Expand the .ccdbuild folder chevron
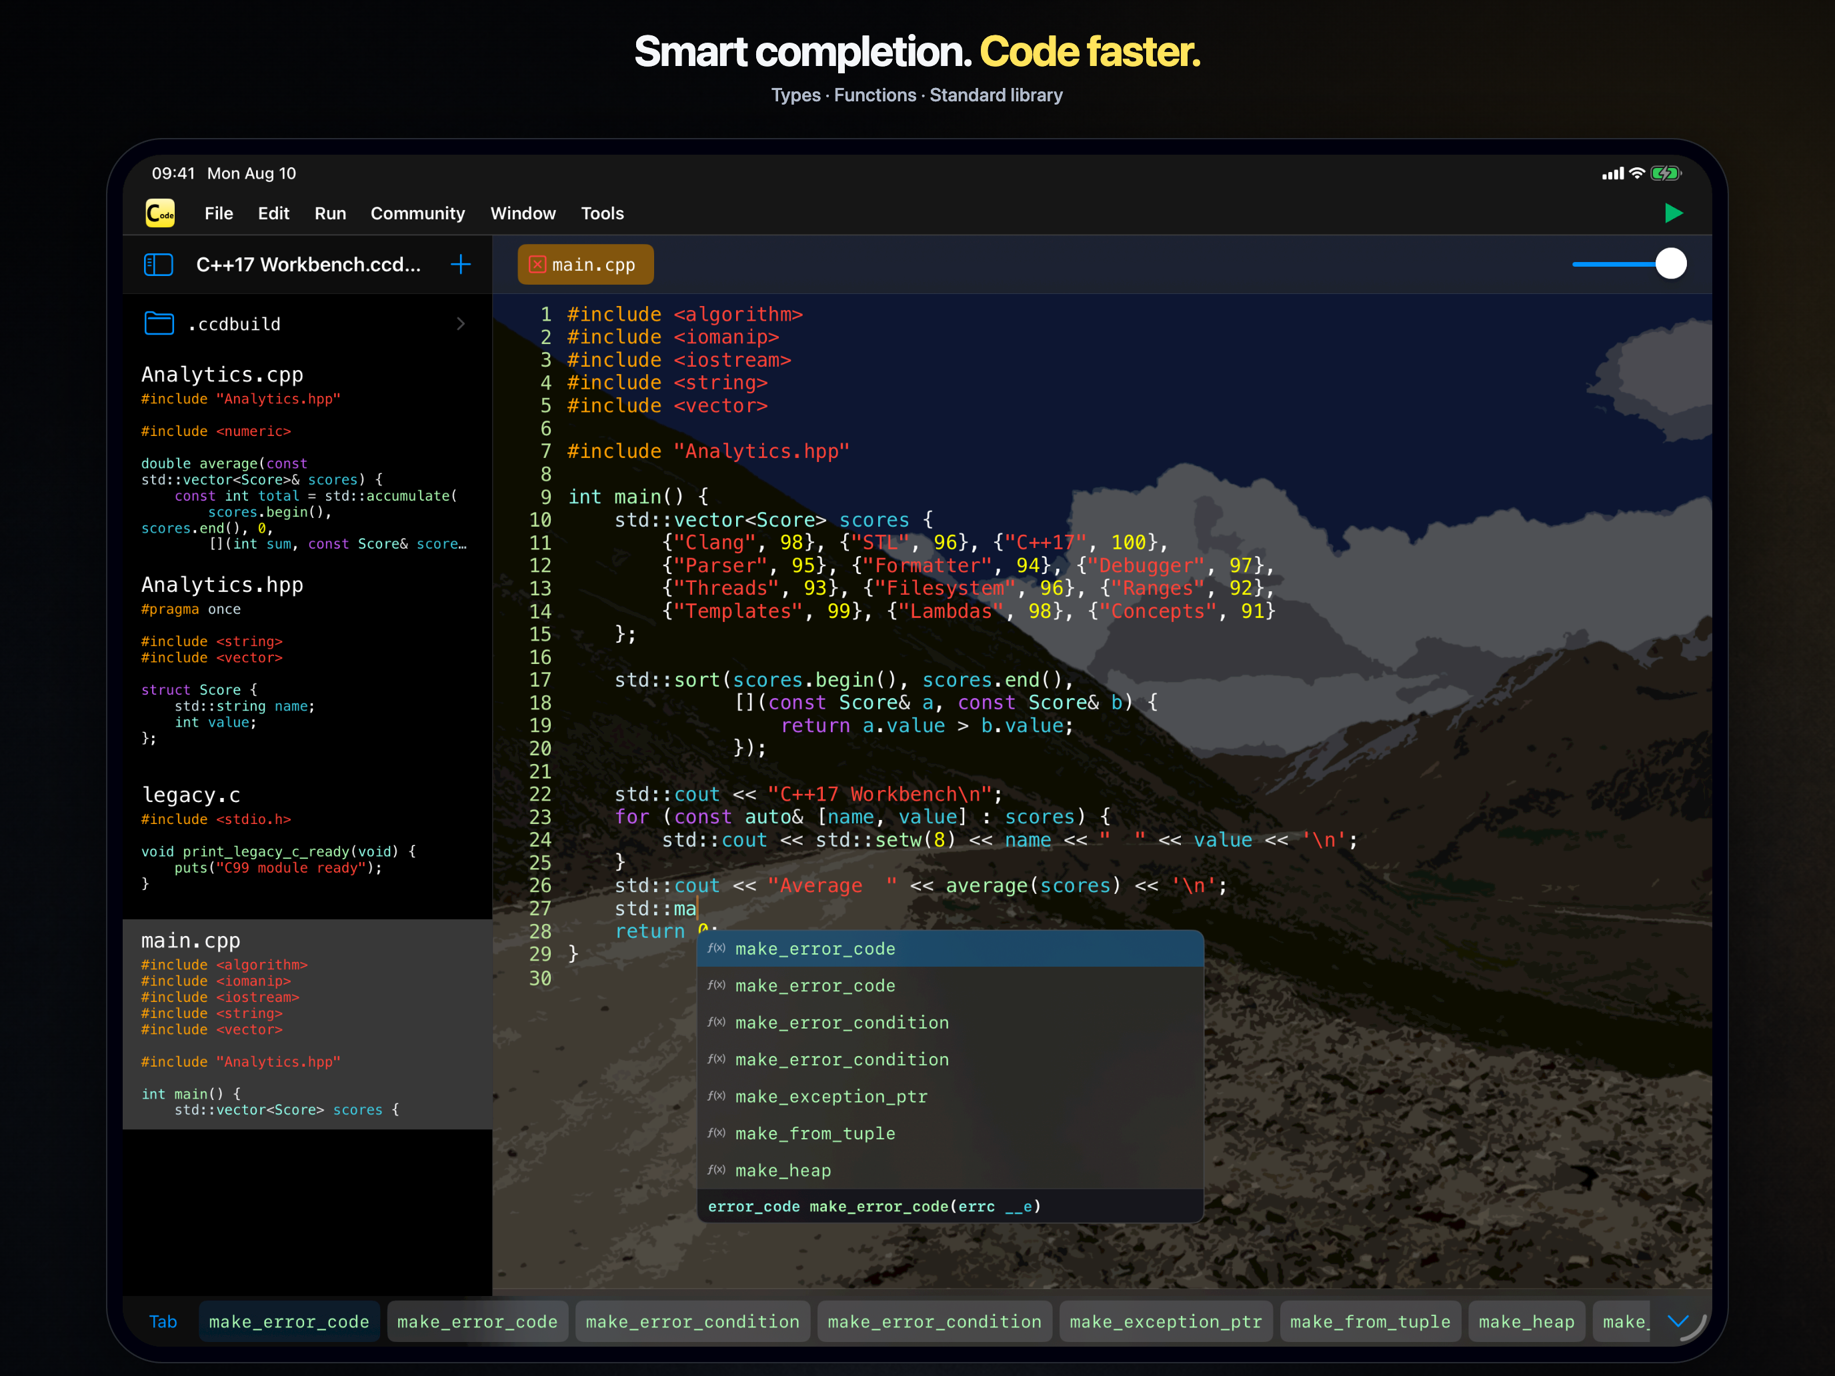Screen dimensions: 1835x1376 pos(461,323)
